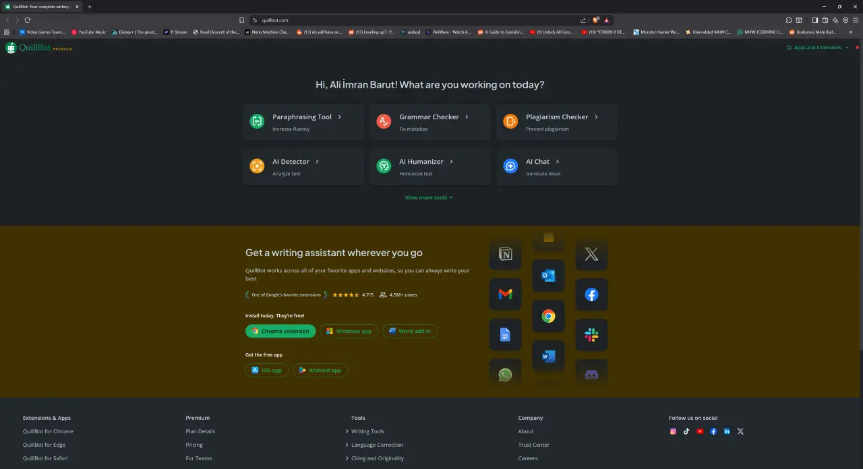Open QuillBot YouTube in footer social
The image size is (863, 469).
(x=700, y=431)
